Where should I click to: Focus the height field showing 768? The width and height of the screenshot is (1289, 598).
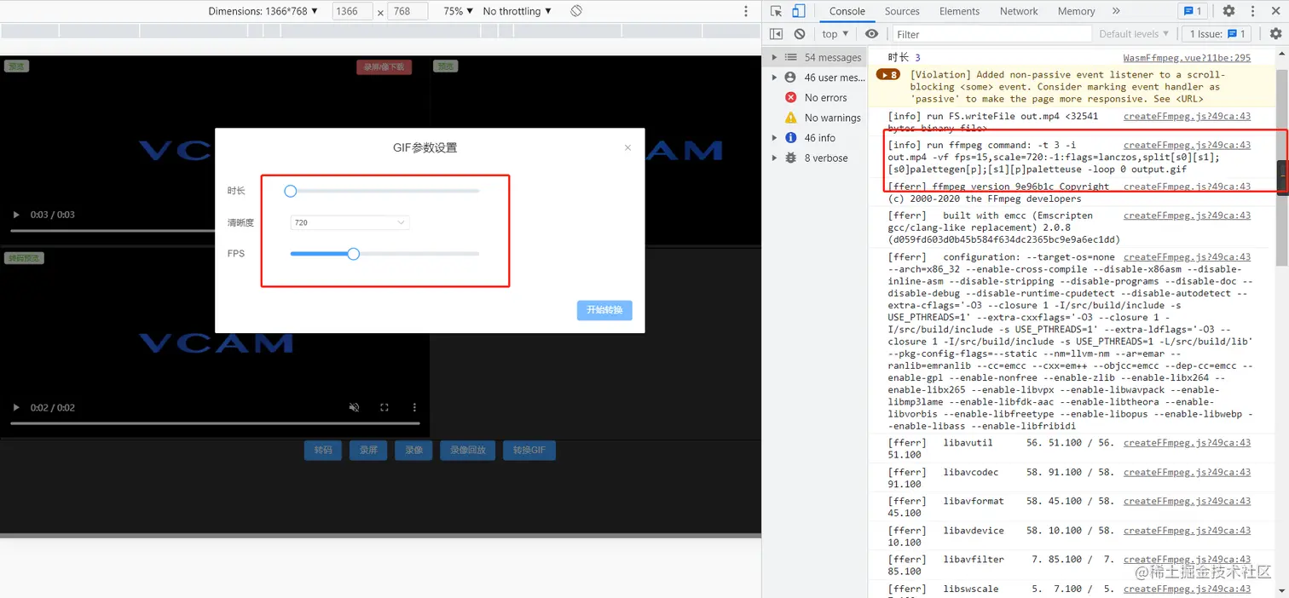click(408, 11)
